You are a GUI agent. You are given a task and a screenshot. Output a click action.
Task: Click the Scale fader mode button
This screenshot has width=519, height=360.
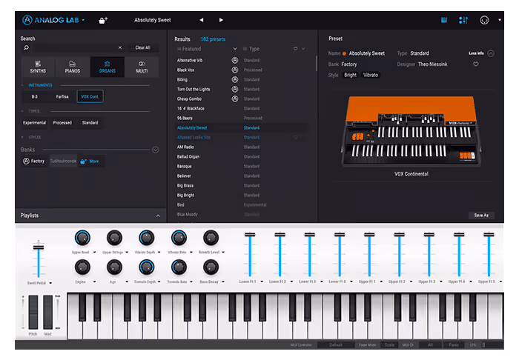[x=389, y=344]
